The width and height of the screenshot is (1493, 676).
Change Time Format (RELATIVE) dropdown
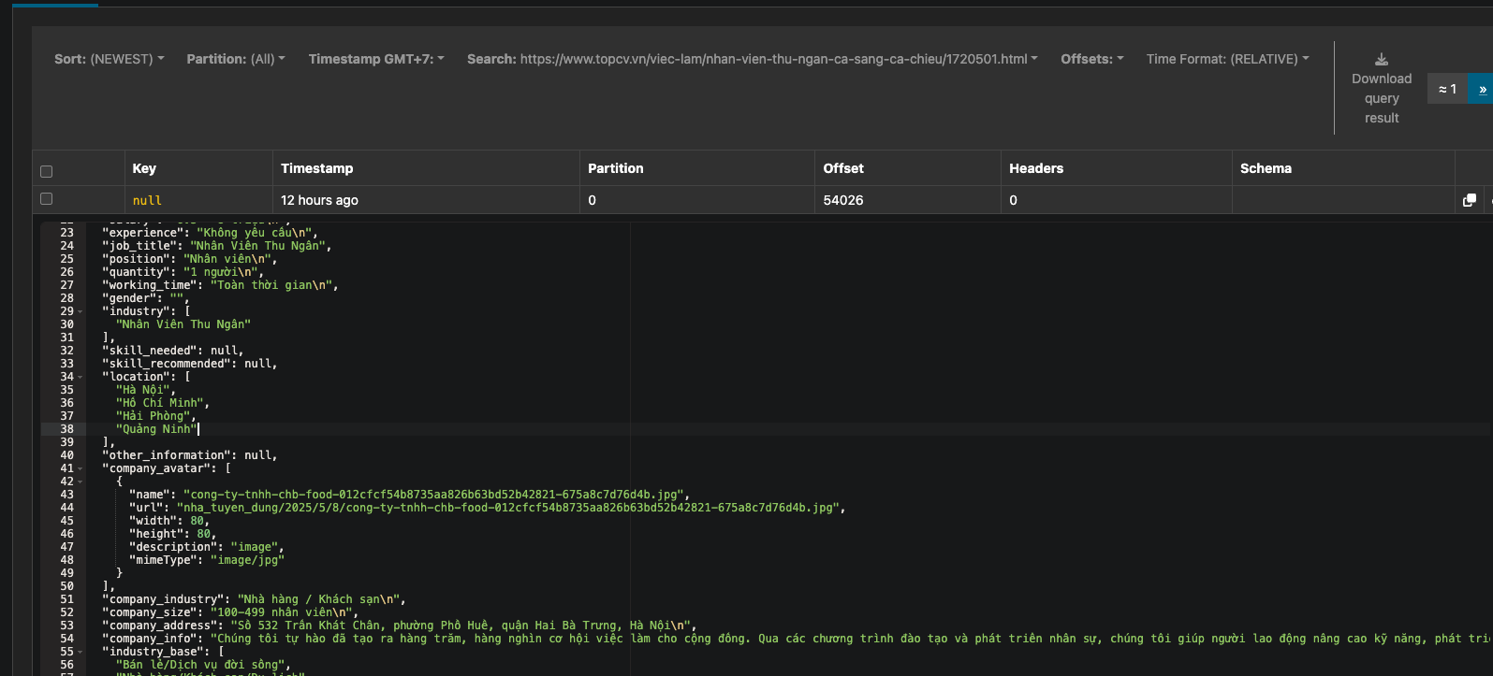[x=1227, y=59]
